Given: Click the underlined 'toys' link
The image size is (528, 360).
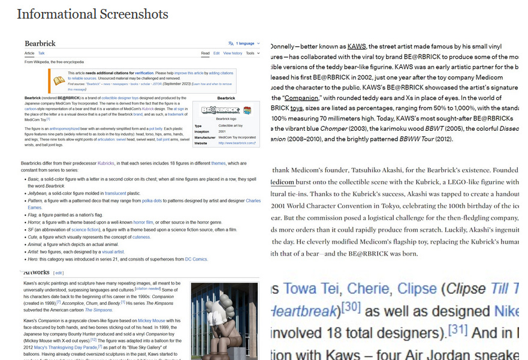Looking at the screenshot, I should click(x=296, y=108).
